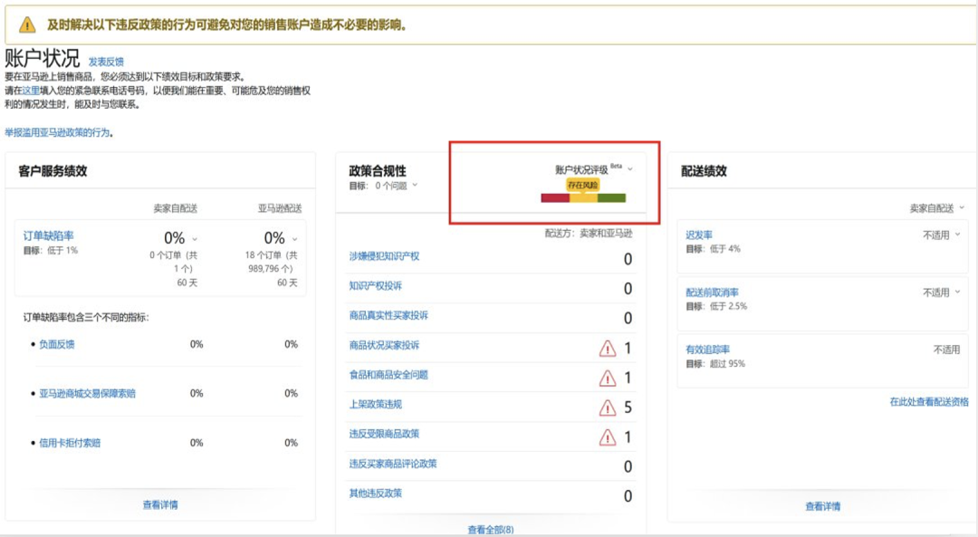Click the alert triangle for 违反受限商品政策
978x537 pixels.
coord(609,435)
